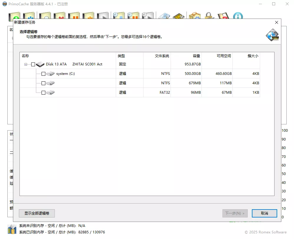Click the blue info icon in the toolbar
The width and height of the screenshot is (294, 239).
pos(238,17)
